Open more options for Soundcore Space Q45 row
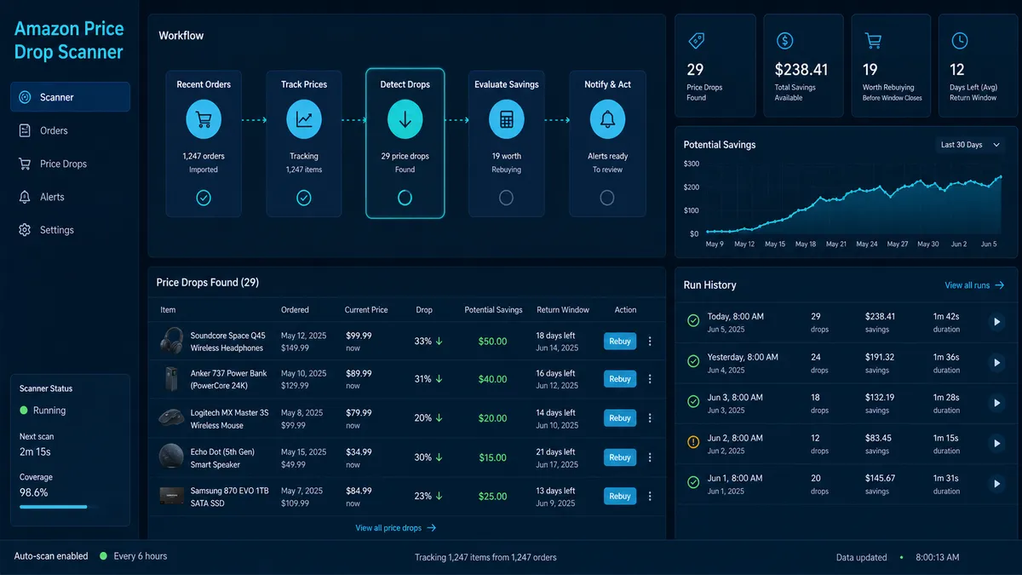Screen dimensions: 1022x575 coord(650,341)
